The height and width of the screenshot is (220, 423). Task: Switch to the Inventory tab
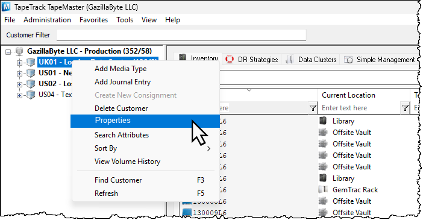(x=198, y=58)
